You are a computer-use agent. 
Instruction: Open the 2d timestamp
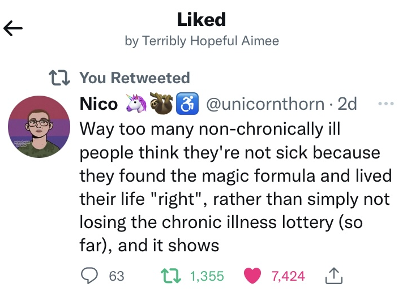pos(347,105)
